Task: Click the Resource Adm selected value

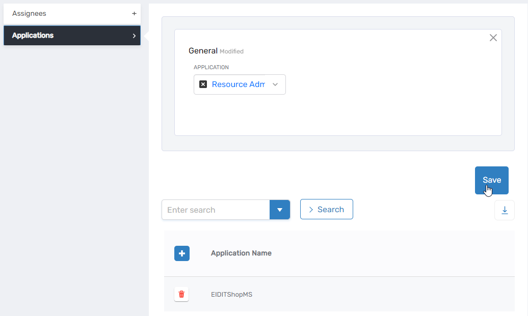Action: (238, 84)
